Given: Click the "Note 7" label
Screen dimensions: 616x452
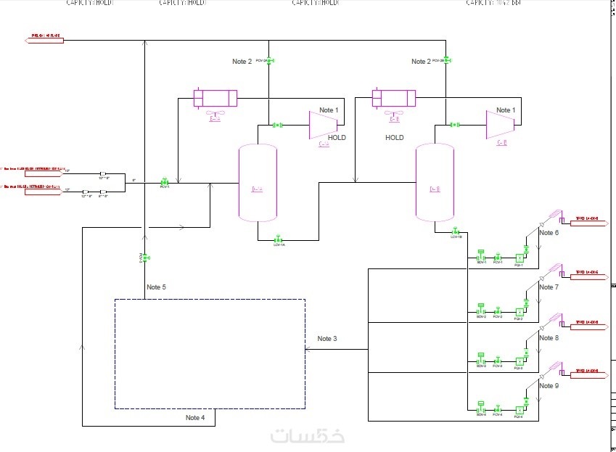Looking at the screenshot, I should (549, 287).
